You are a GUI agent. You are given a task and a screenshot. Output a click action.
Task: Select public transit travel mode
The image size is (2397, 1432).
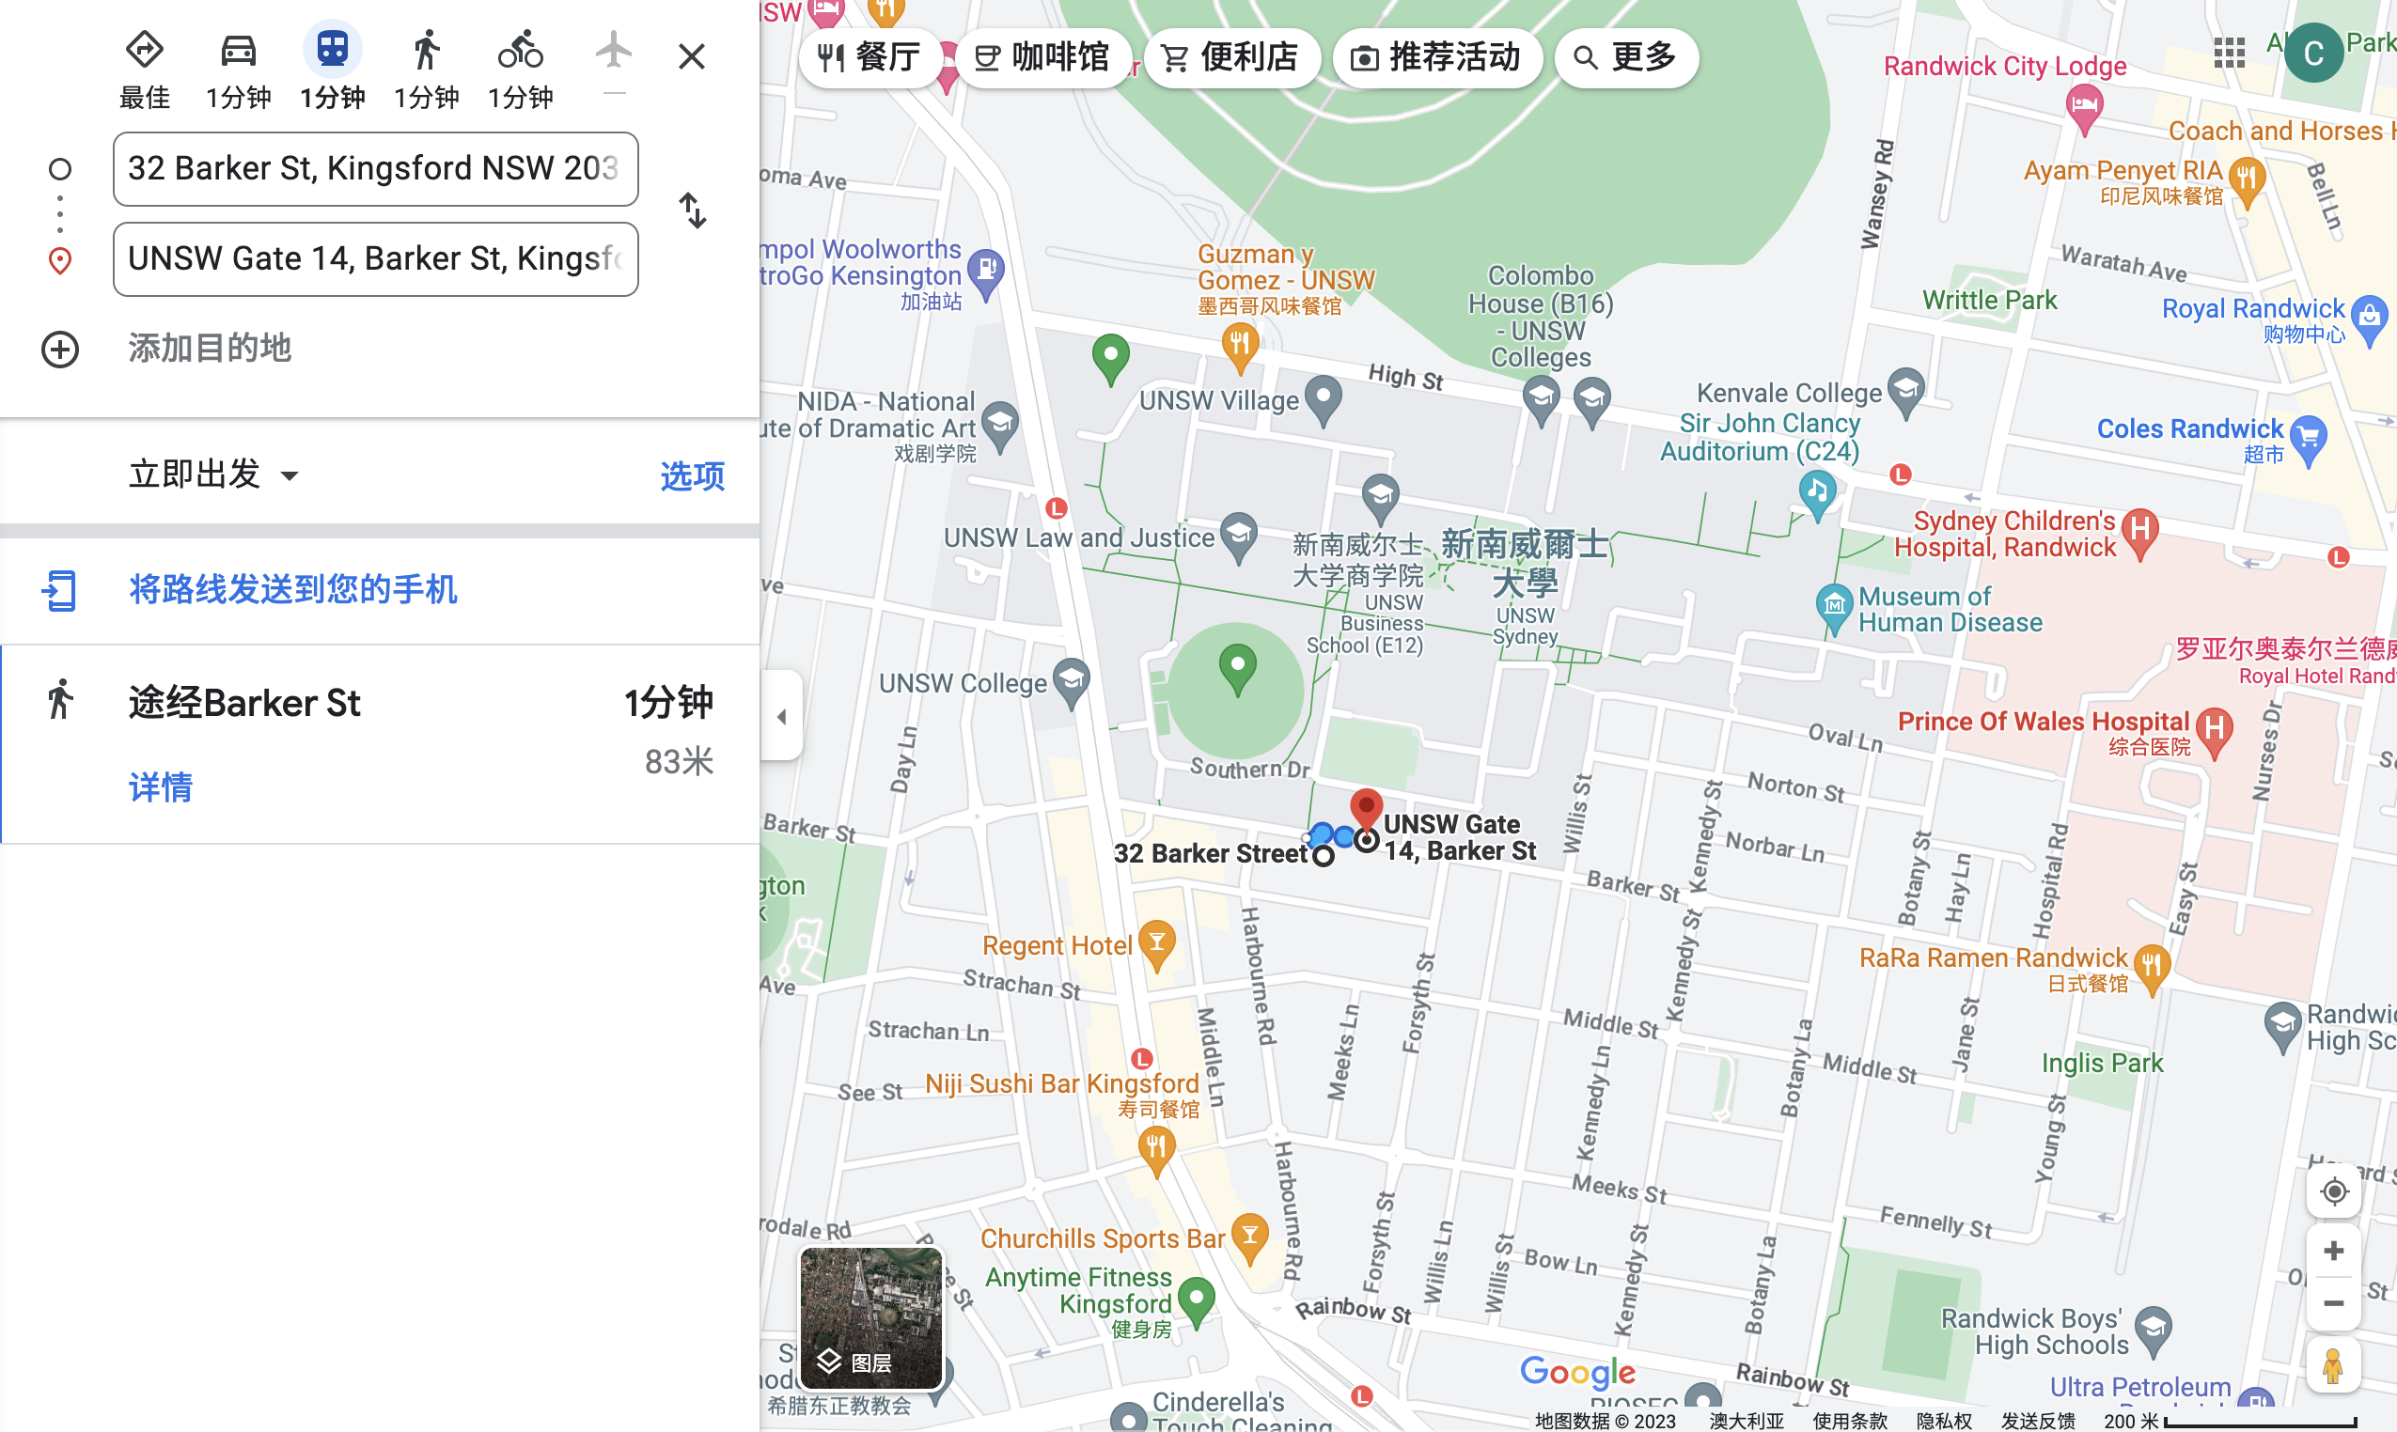pyautogui.click(x=332, y=49)
